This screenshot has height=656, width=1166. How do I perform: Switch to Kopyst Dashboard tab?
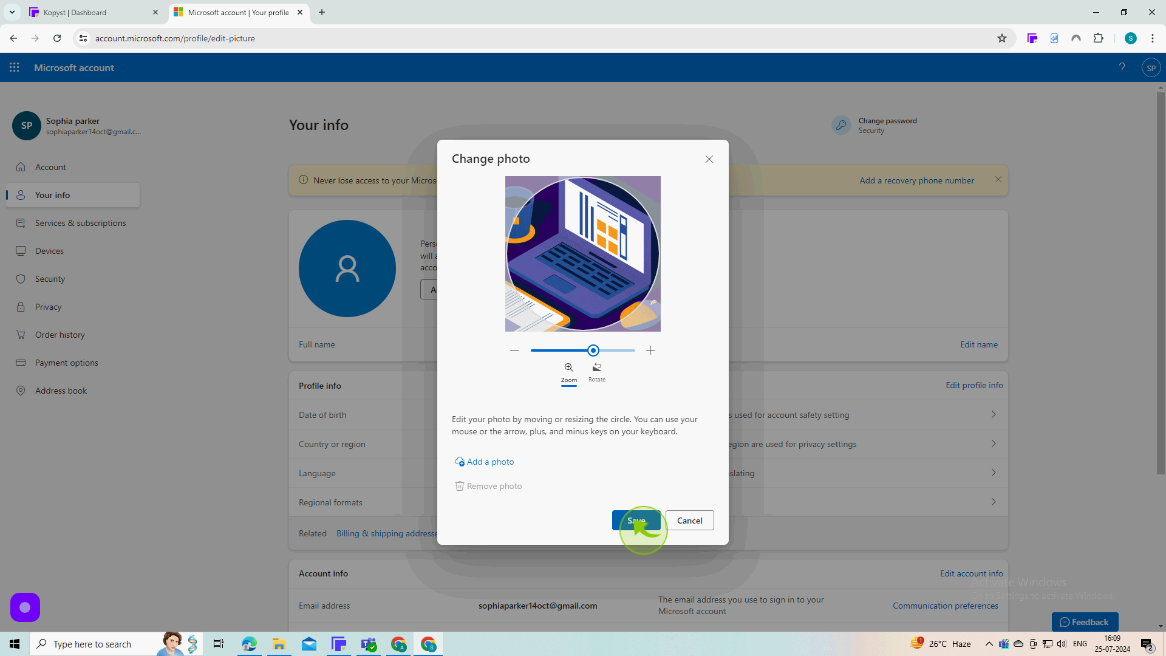pos(94,12)
